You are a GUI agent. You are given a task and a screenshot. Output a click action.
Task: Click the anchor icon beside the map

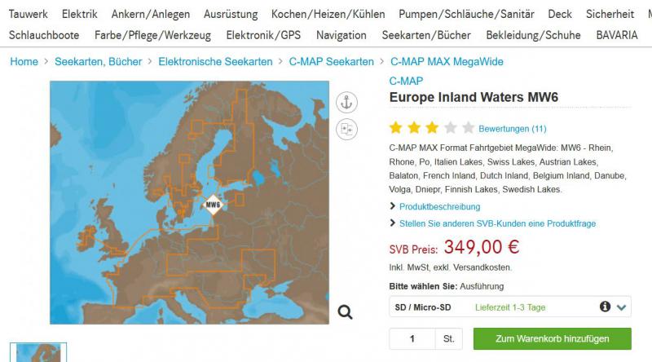point(346,103)
